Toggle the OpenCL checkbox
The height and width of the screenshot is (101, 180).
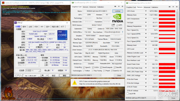point(84,67)
